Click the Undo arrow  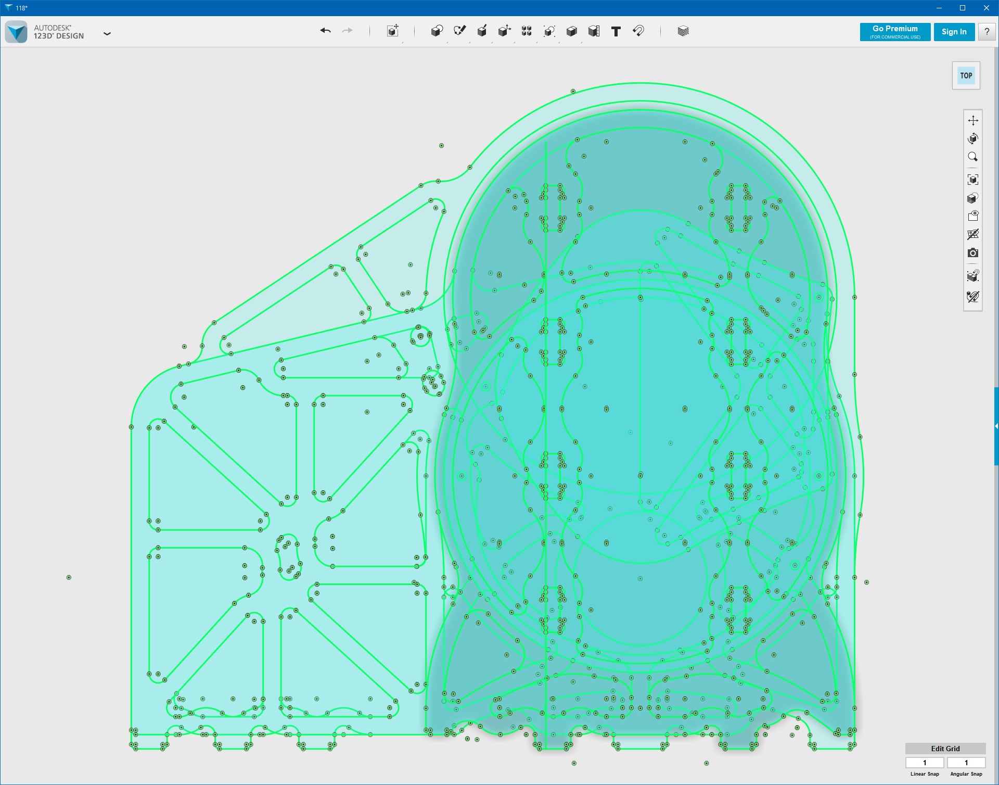point(325,31)
